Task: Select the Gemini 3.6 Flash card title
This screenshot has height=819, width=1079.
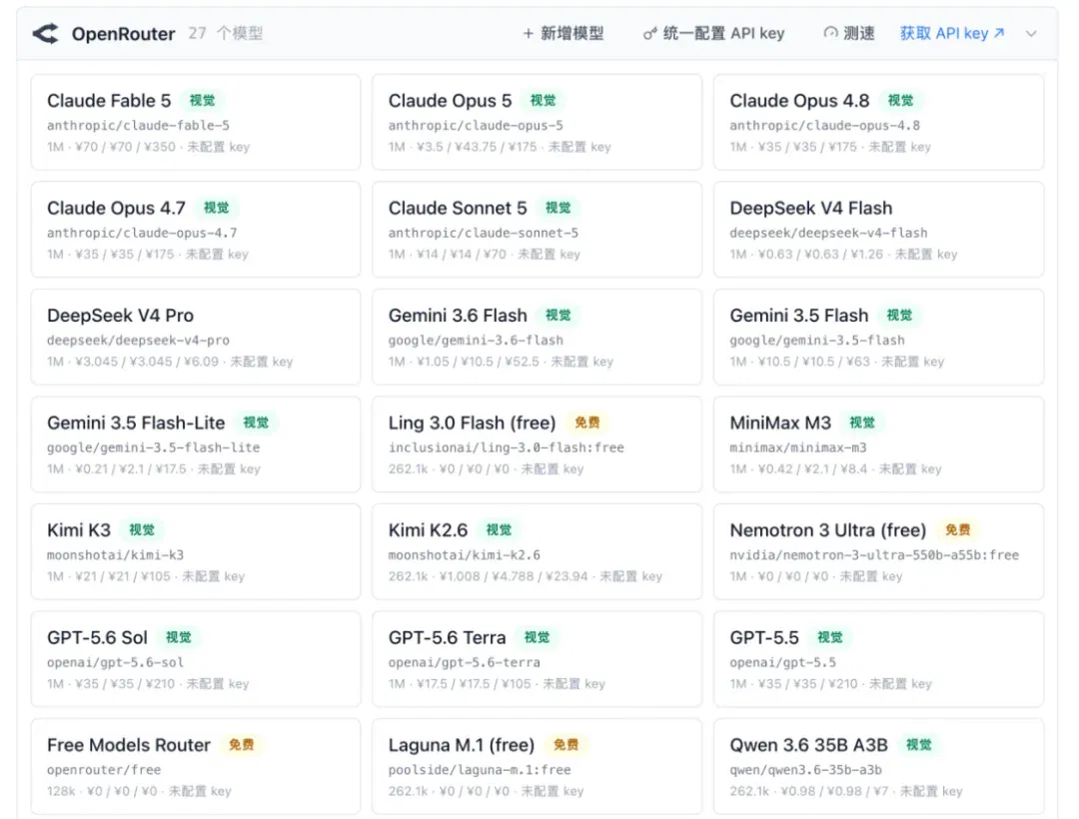Action: tap(458, 315)
